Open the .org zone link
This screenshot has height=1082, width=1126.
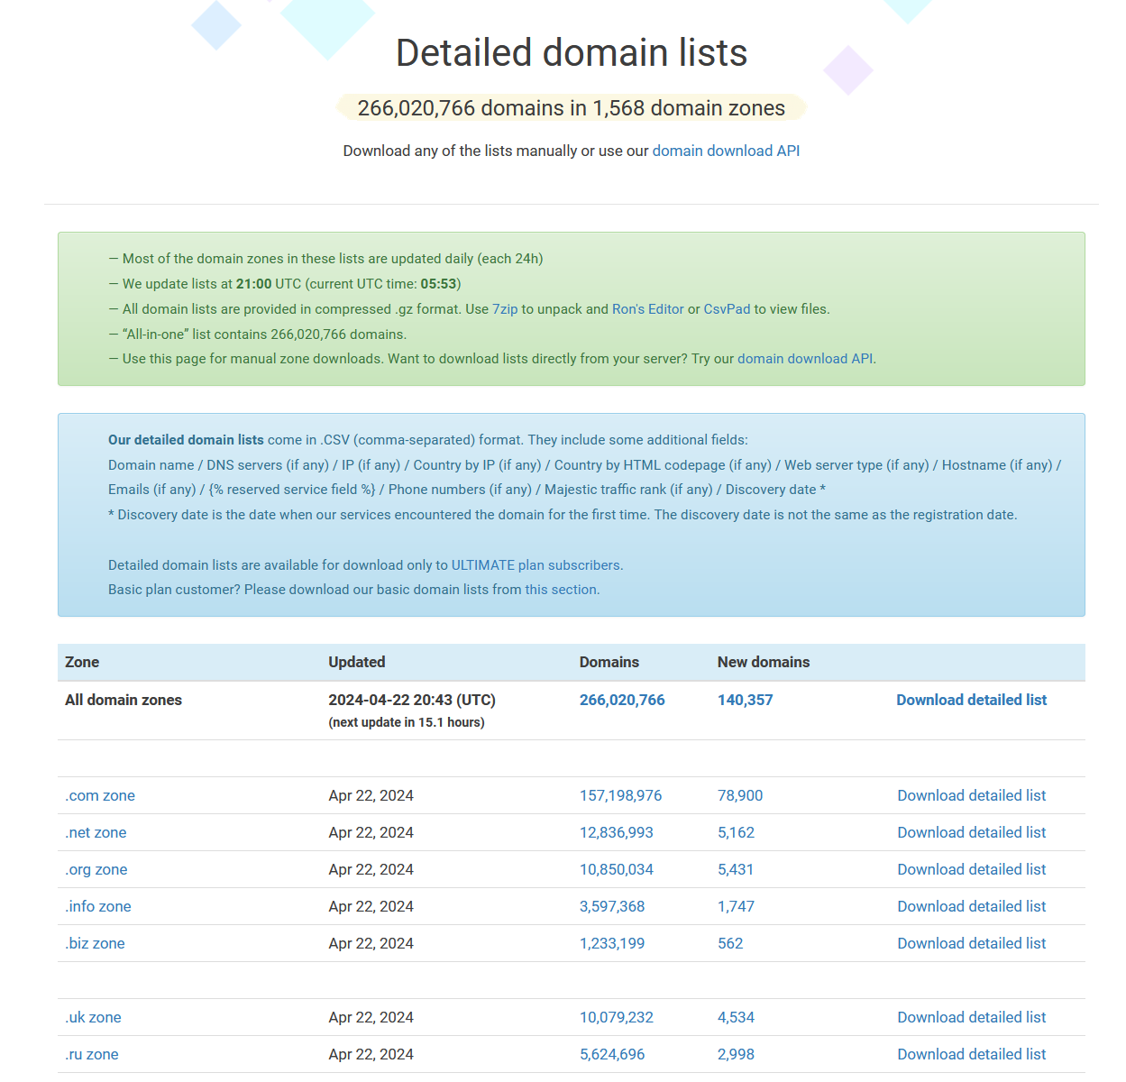coord(96,869)
